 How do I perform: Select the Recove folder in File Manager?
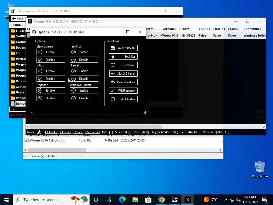pyautogui.click(x=18, y=81)
